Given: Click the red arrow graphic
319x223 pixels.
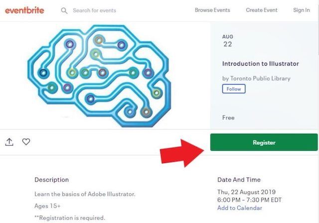Looking at the screenshot, I should coord(181,151).
